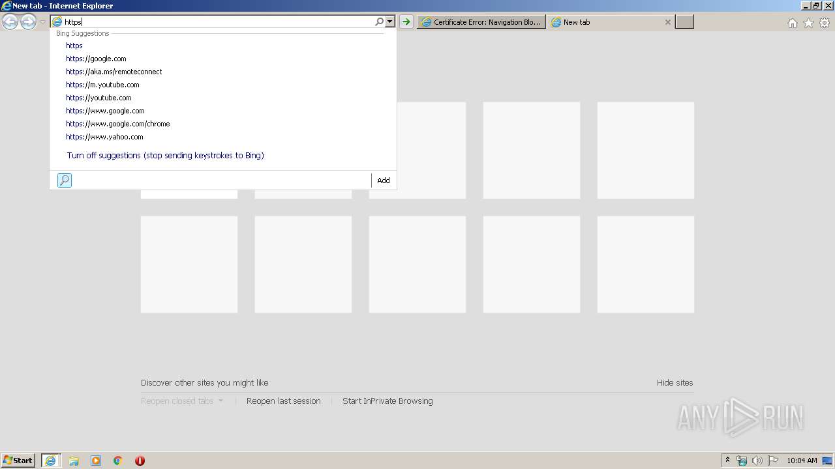Select the plain 'https' suggestion
Screen dimensions: 835x469
pyautogui.click(x=223, y=46)
